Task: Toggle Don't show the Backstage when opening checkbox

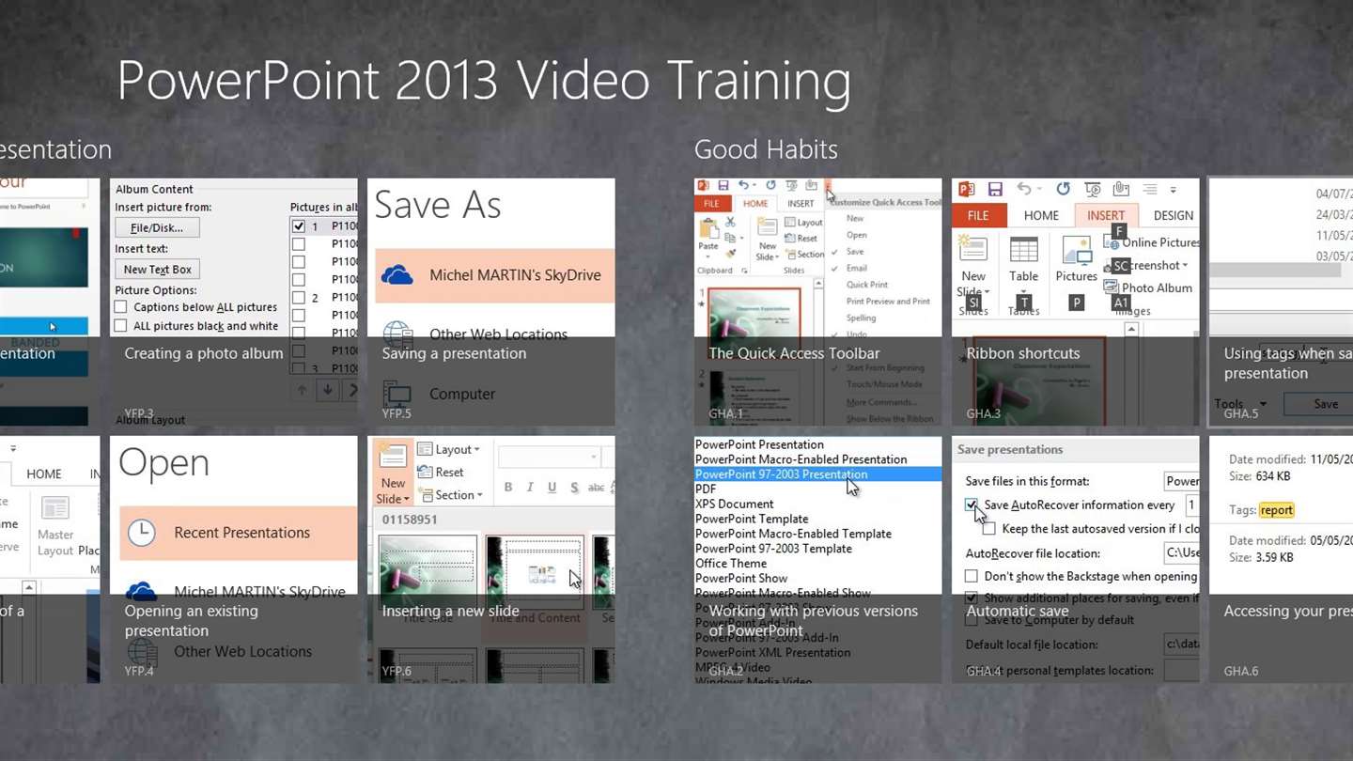Action: pos(971,576)
